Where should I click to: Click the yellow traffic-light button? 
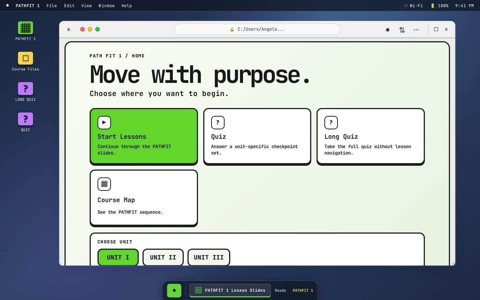coord(90,29)
